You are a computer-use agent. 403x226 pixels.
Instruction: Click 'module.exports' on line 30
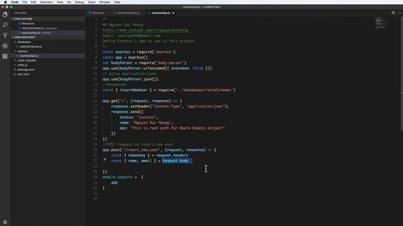pos(118,177)
